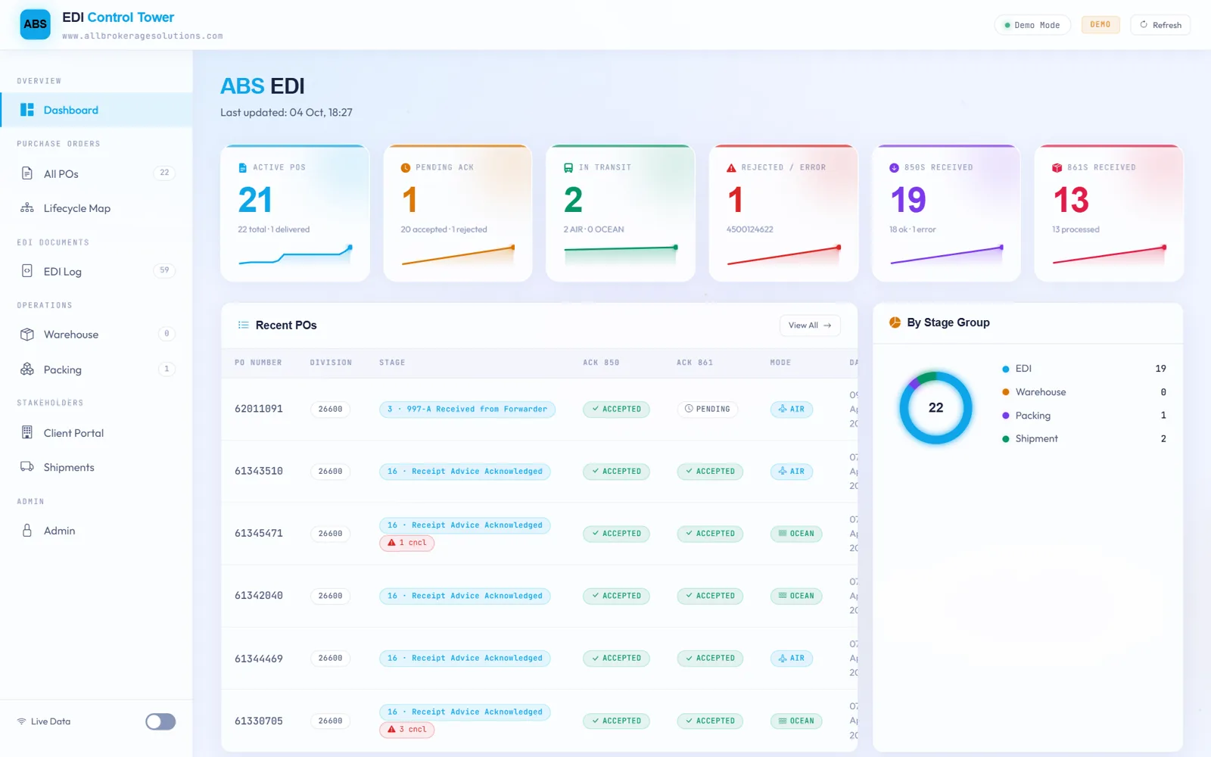Viewport: 1211px width, 757px height.
Task: Click OCEAN mode badge for PO 61345471
Action: tap(796, 534)
